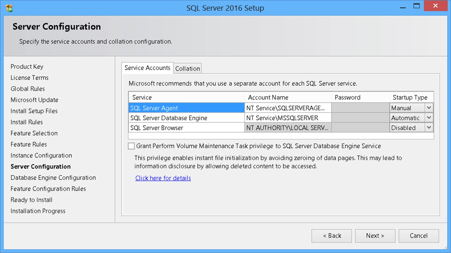Select Instance Configuration step in sidebar
Screen dimensions: 451x253
point(41,156)
